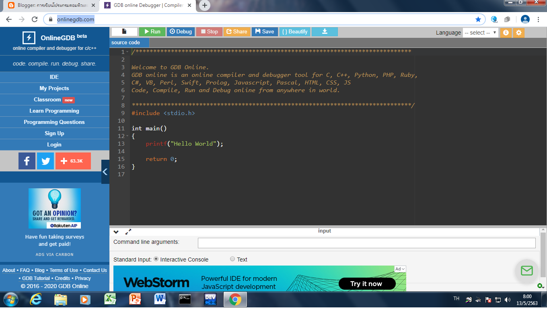This screenshot has height=309, width=547.
Task: Download the code with the download icon
Action: 325,31
